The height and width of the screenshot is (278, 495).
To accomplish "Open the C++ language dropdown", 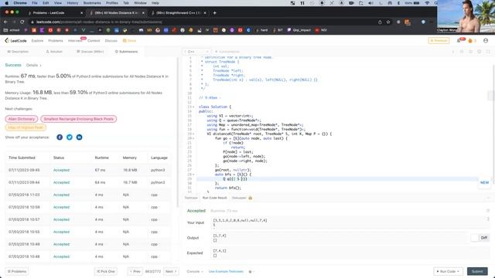I will [196, 52].
